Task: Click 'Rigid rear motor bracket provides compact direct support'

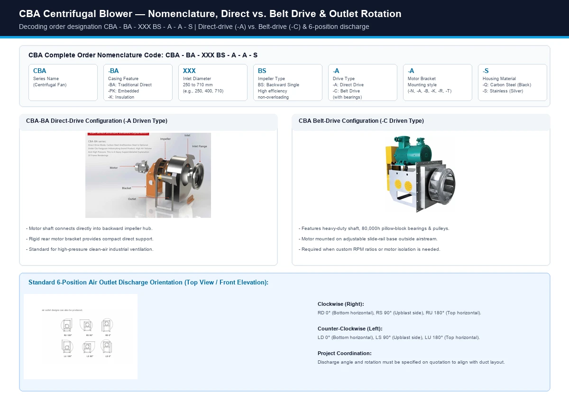Action: click(x=90, y=239)
